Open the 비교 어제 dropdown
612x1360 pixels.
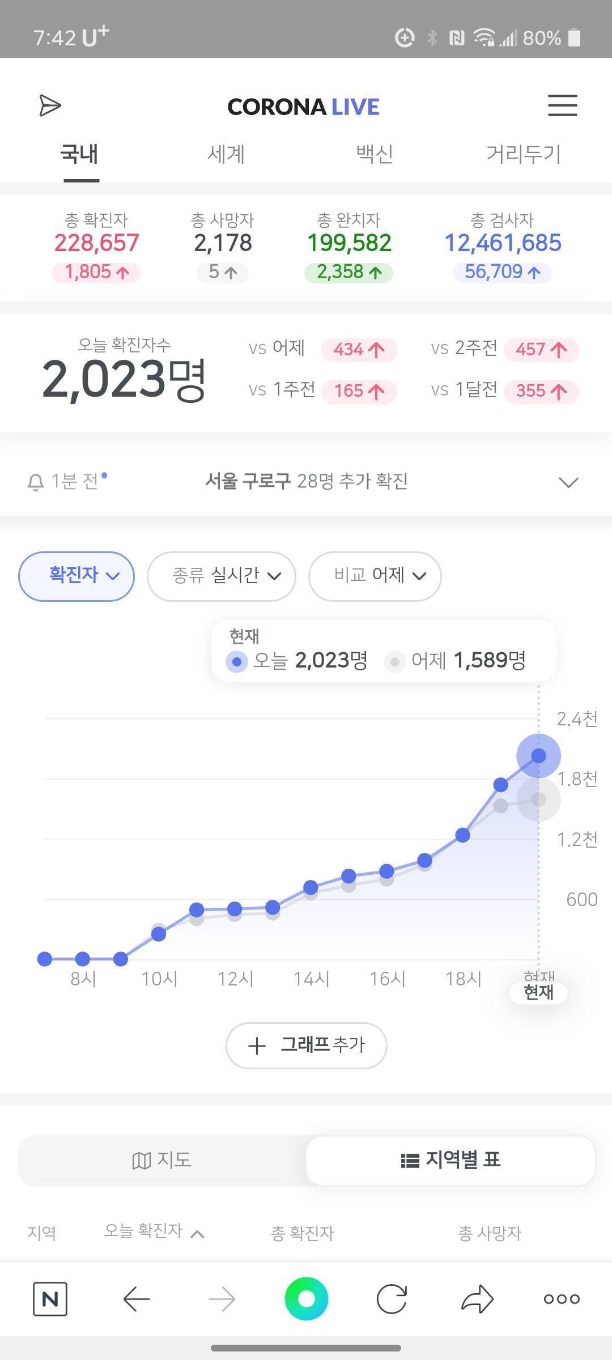[375, 576]
